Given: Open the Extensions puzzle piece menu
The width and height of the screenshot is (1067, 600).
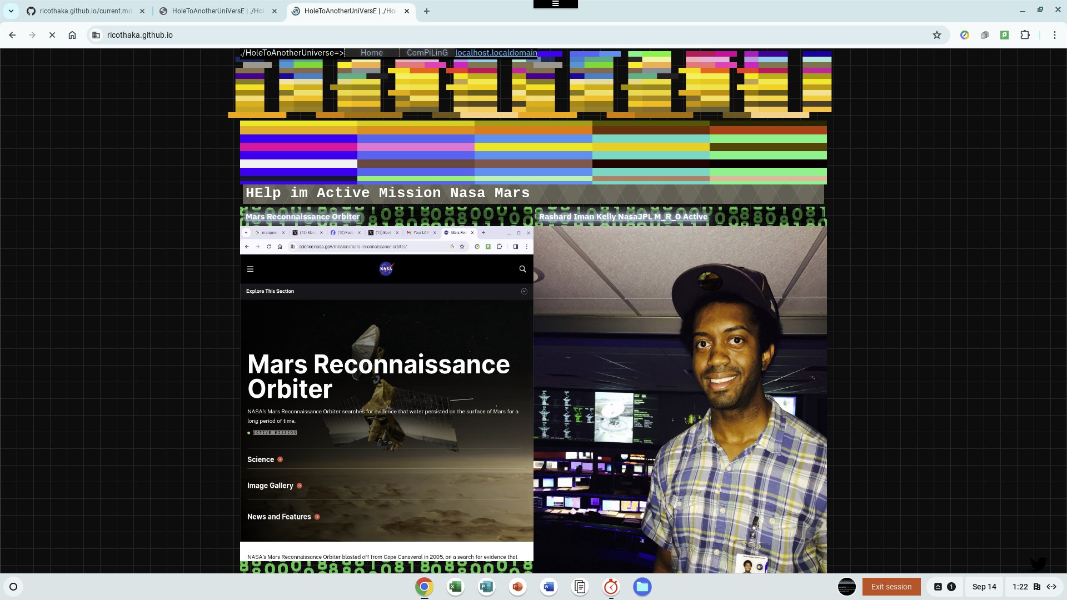Looking at the screenshot, I should (1025, 35).
